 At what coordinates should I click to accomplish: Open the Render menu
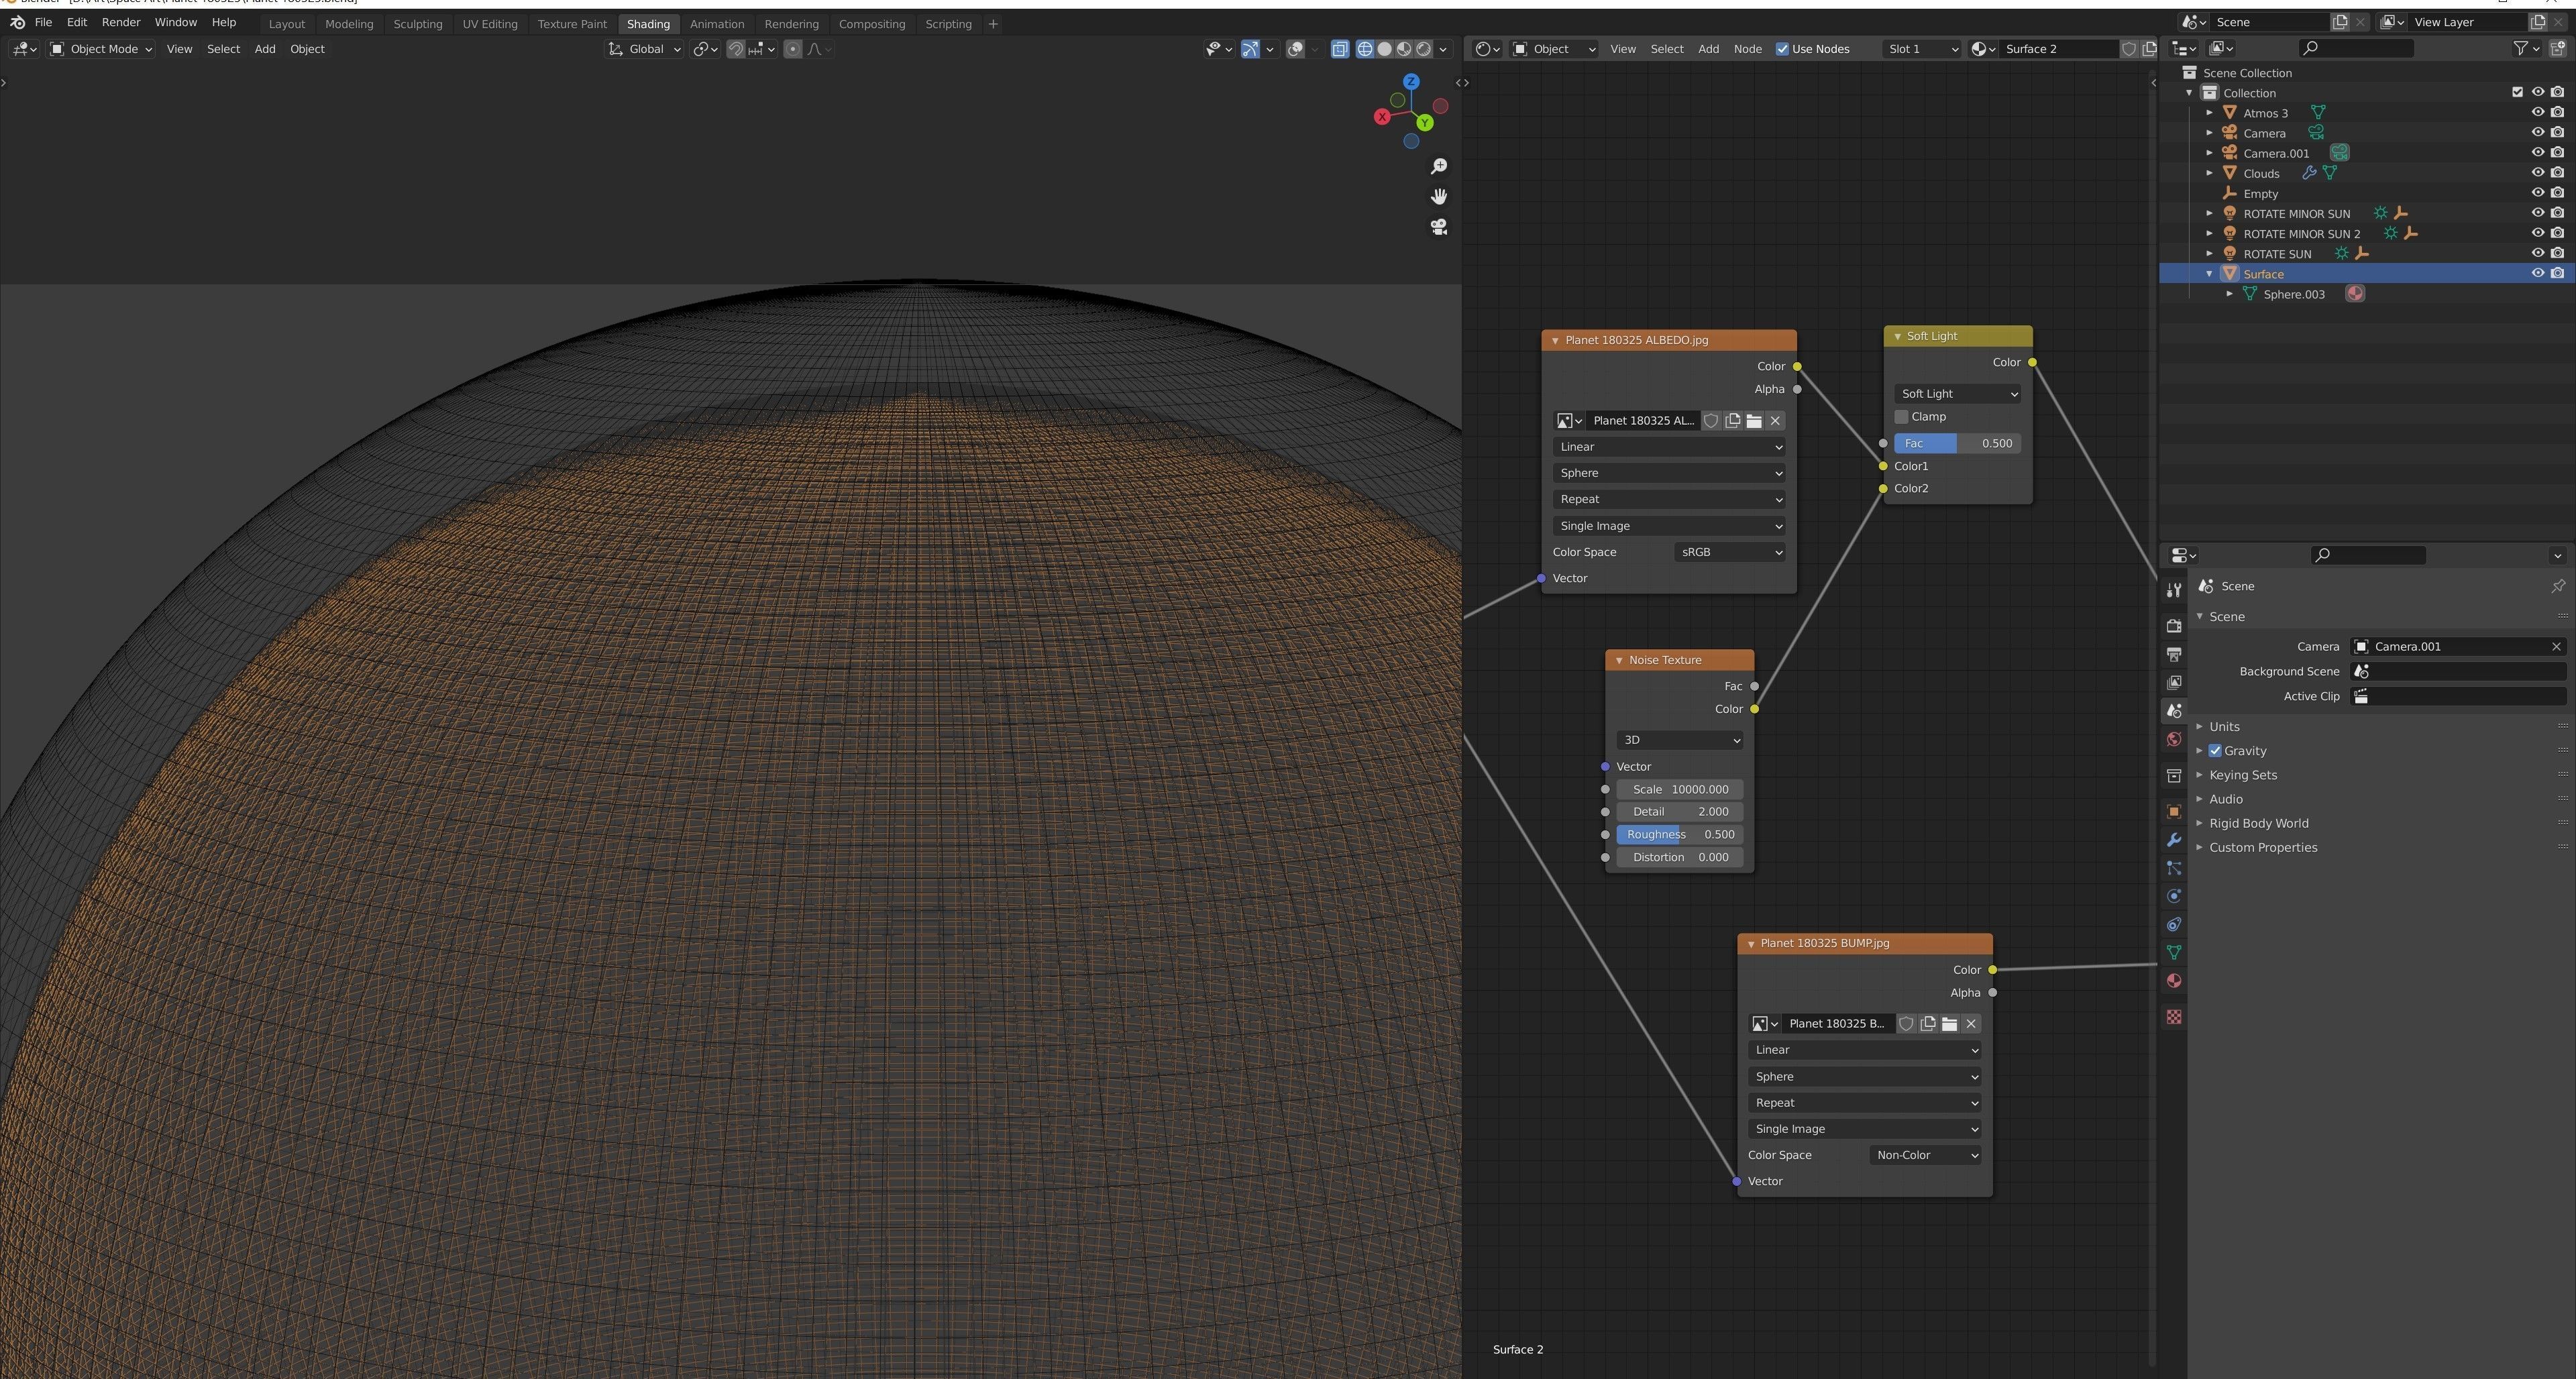coord(121,22)
